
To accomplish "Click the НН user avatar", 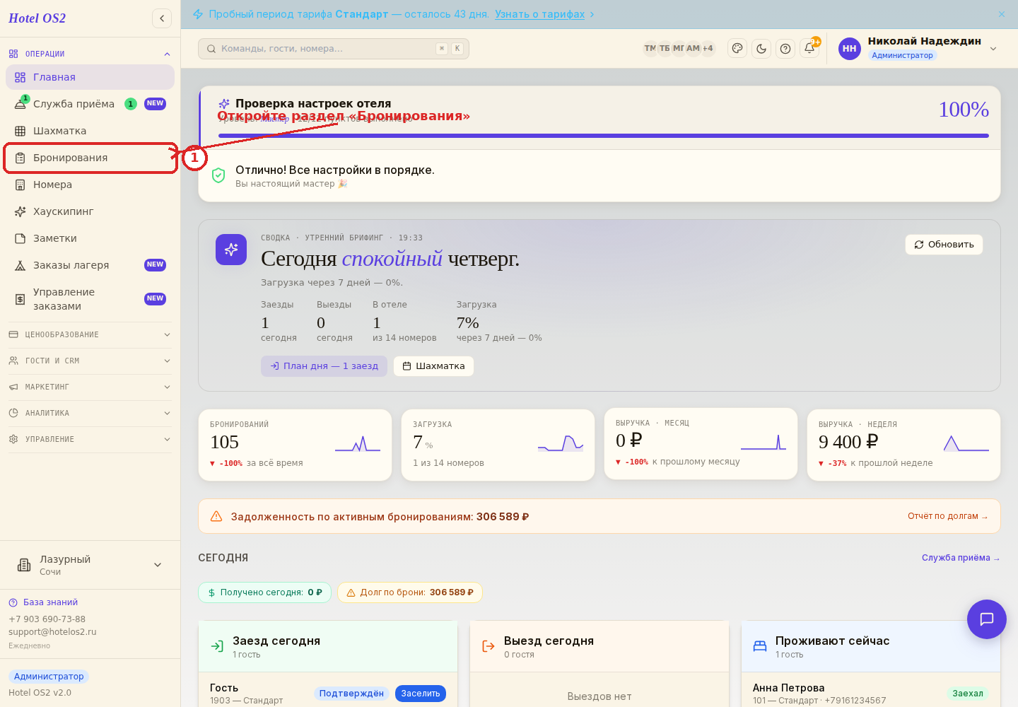I will pyautogui.click(x=850, y=49).
